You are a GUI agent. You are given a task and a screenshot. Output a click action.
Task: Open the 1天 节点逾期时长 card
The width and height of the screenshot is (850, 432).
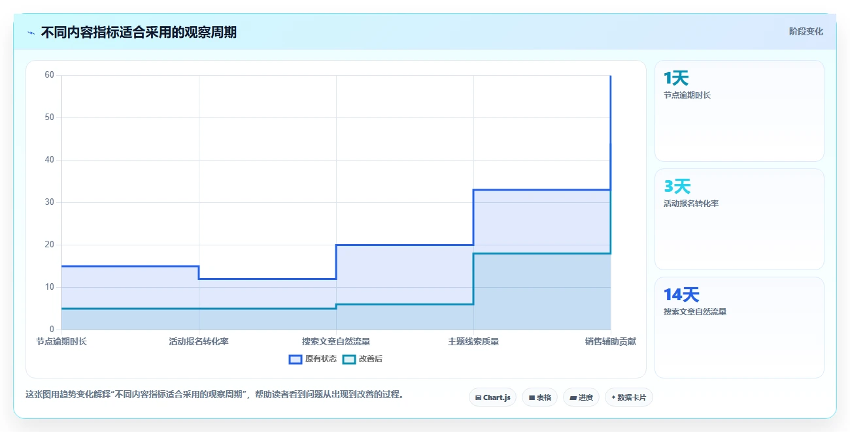click(739, 111)
